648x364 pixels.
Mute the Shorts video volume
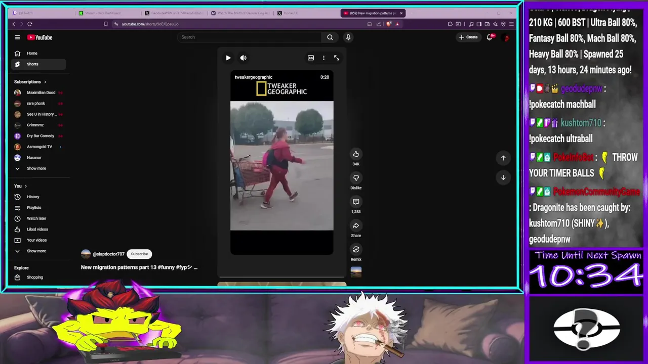pos(243,58)
